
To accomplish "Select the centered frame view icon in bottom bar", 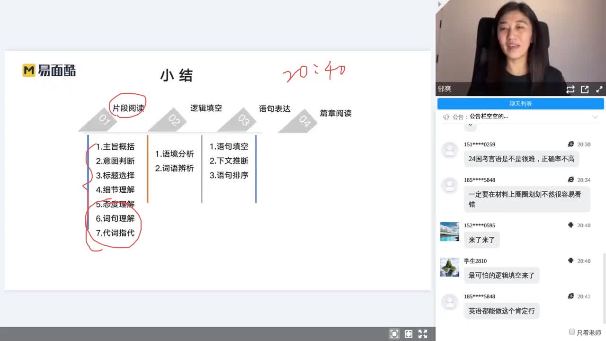I will click(x=408, y=334).
